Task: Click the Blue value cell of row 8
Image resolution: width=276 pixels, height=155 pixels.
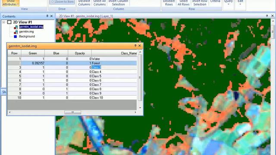Action: [x=56, y=89]
